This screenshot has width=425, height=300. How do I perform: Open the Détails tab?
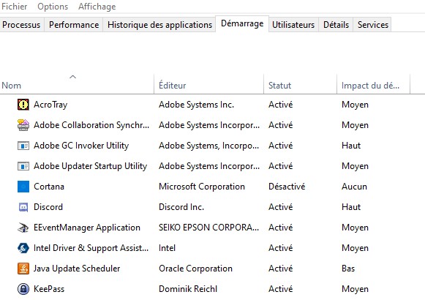tap(336, 25)
